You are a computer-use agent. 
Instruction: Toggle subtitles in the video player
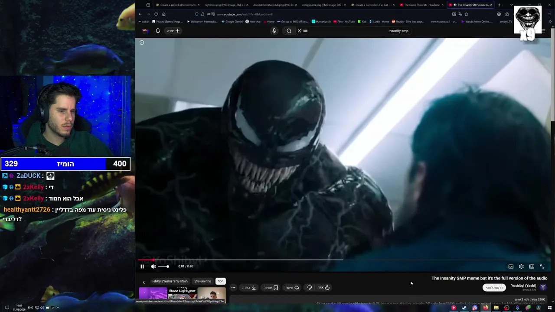click(x=511, y=266)
